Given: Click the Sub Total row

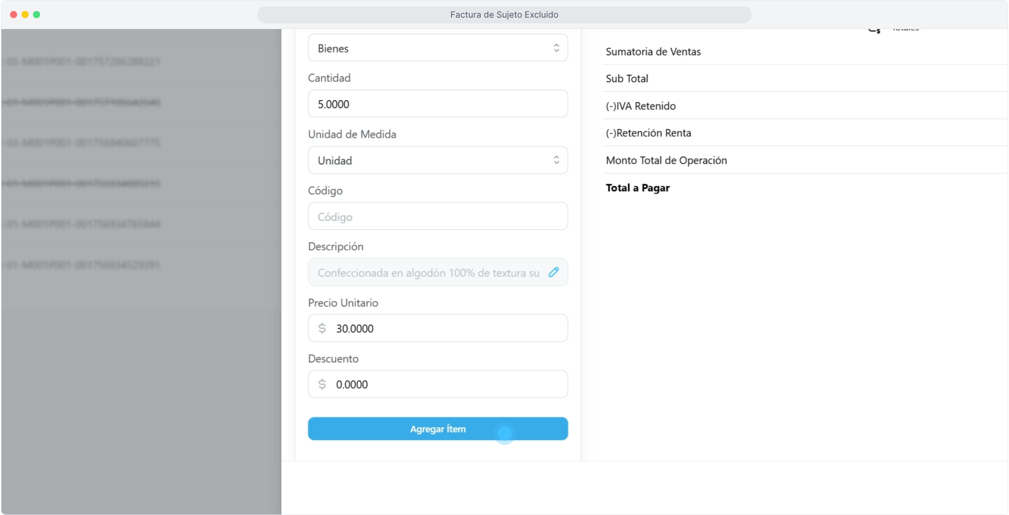Looking at the screenshot, I should [627, 79].
